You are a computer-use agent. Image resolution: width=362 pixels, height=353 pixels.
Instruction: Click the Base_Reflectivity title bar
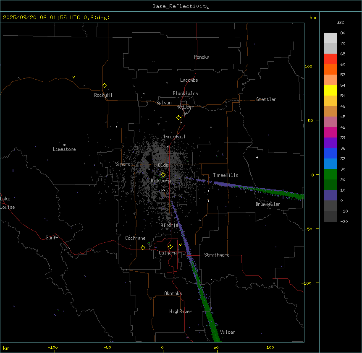click(181, 6)
